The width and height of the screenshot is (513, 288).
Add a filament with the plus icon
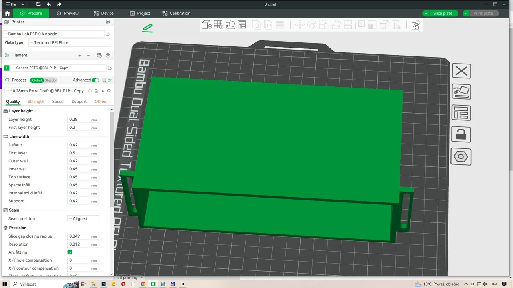(x=80, y=55)
